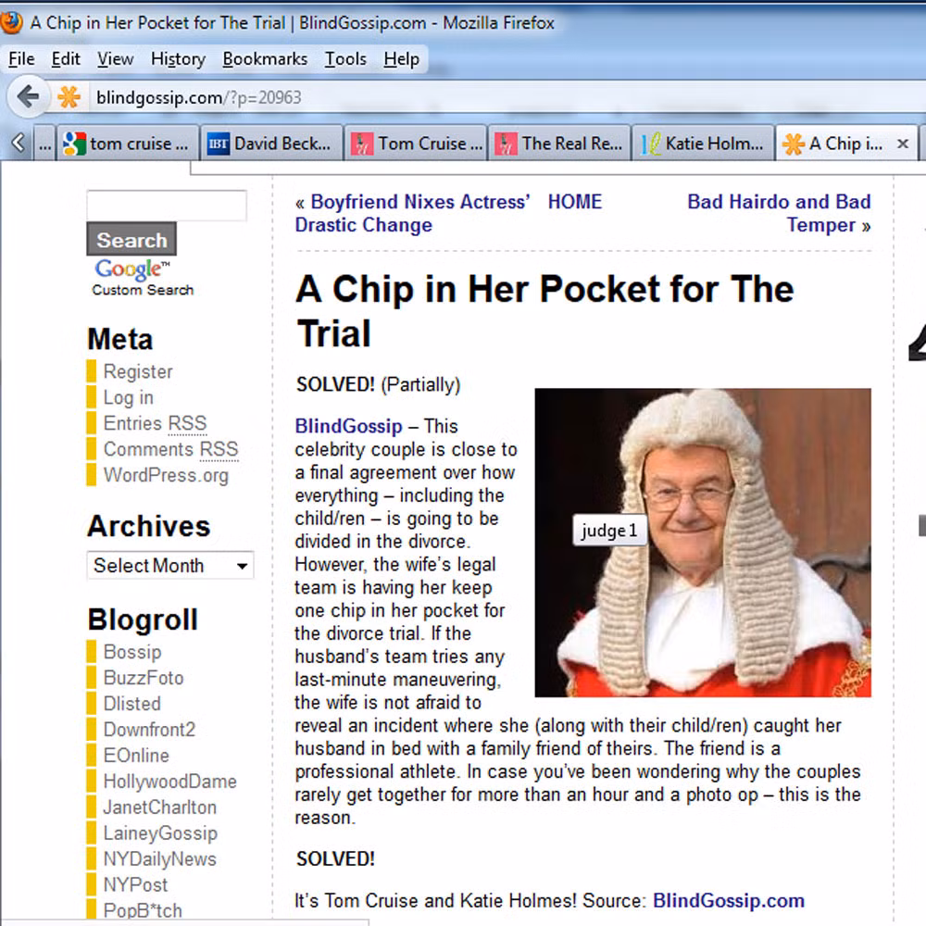Viewport: 926px width, 926px height.
Task: Click the article title A Chip in Her Pocket
Action: (544, 311)
